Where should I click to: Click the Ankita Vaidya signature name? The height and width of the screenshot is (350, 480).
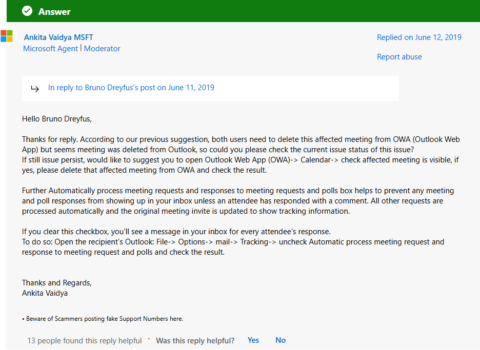click(45, 293)
